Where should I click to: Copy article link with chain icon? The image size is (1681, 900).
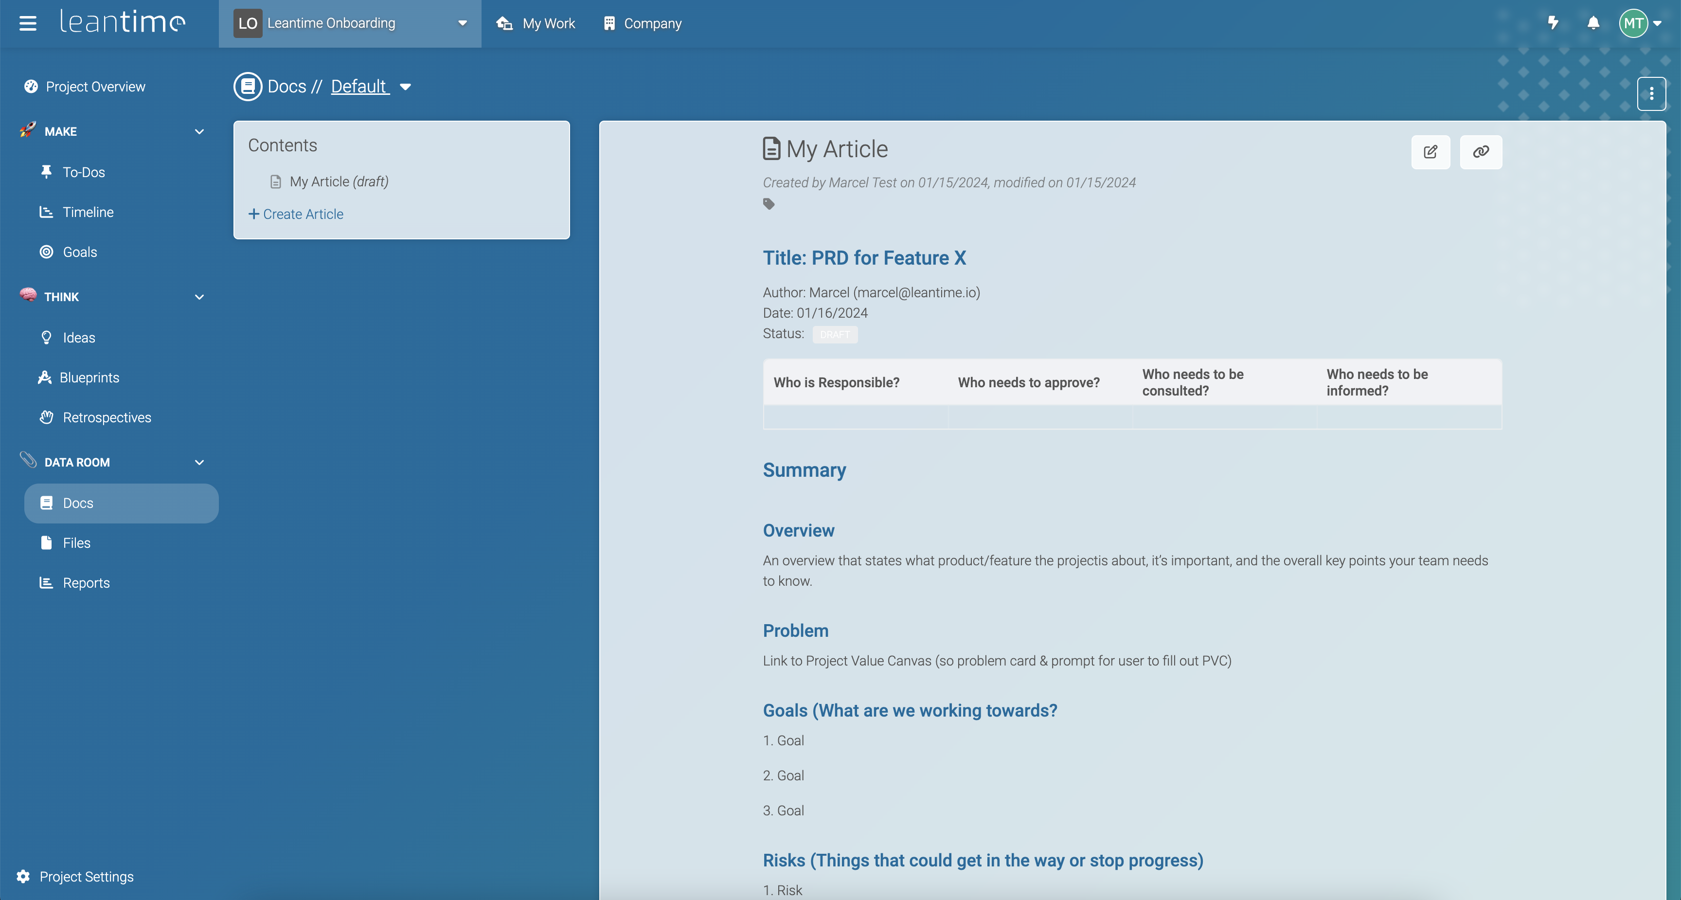tap(1480, 151)
